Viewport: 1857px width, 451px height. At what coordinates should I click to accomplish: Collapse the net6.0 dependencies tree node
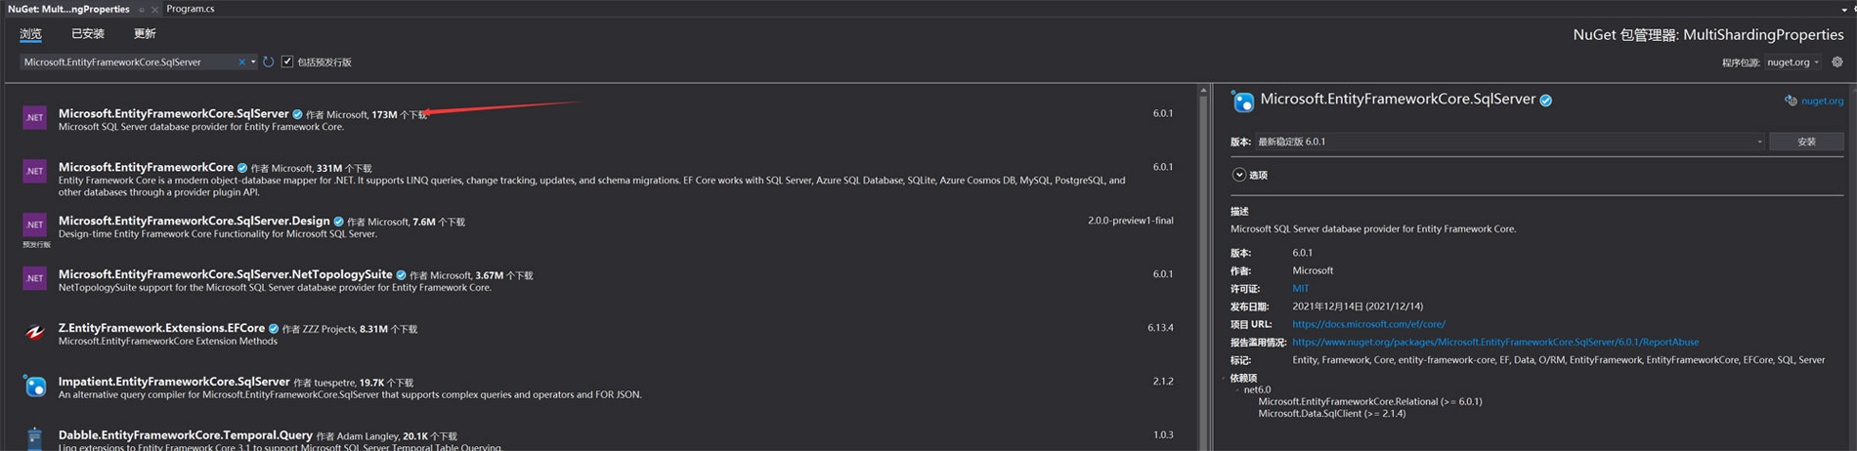pyautogui.click(x=1237, y=389)
